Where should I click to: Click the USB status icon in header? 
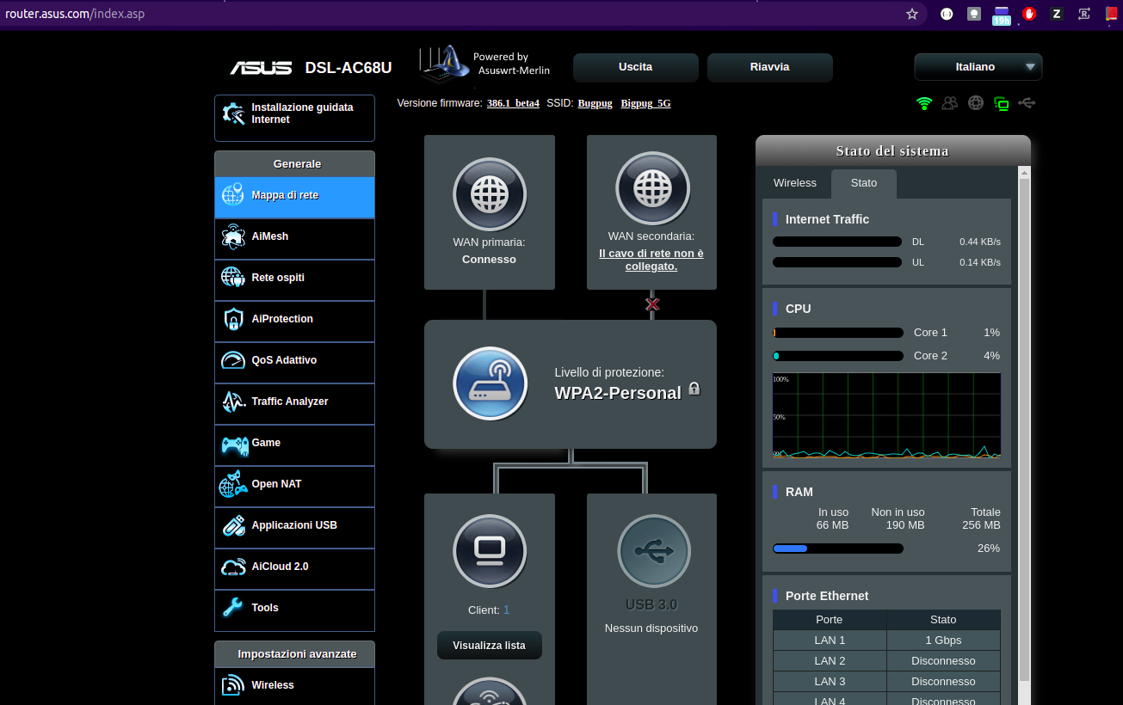[x=1026, y=103]
